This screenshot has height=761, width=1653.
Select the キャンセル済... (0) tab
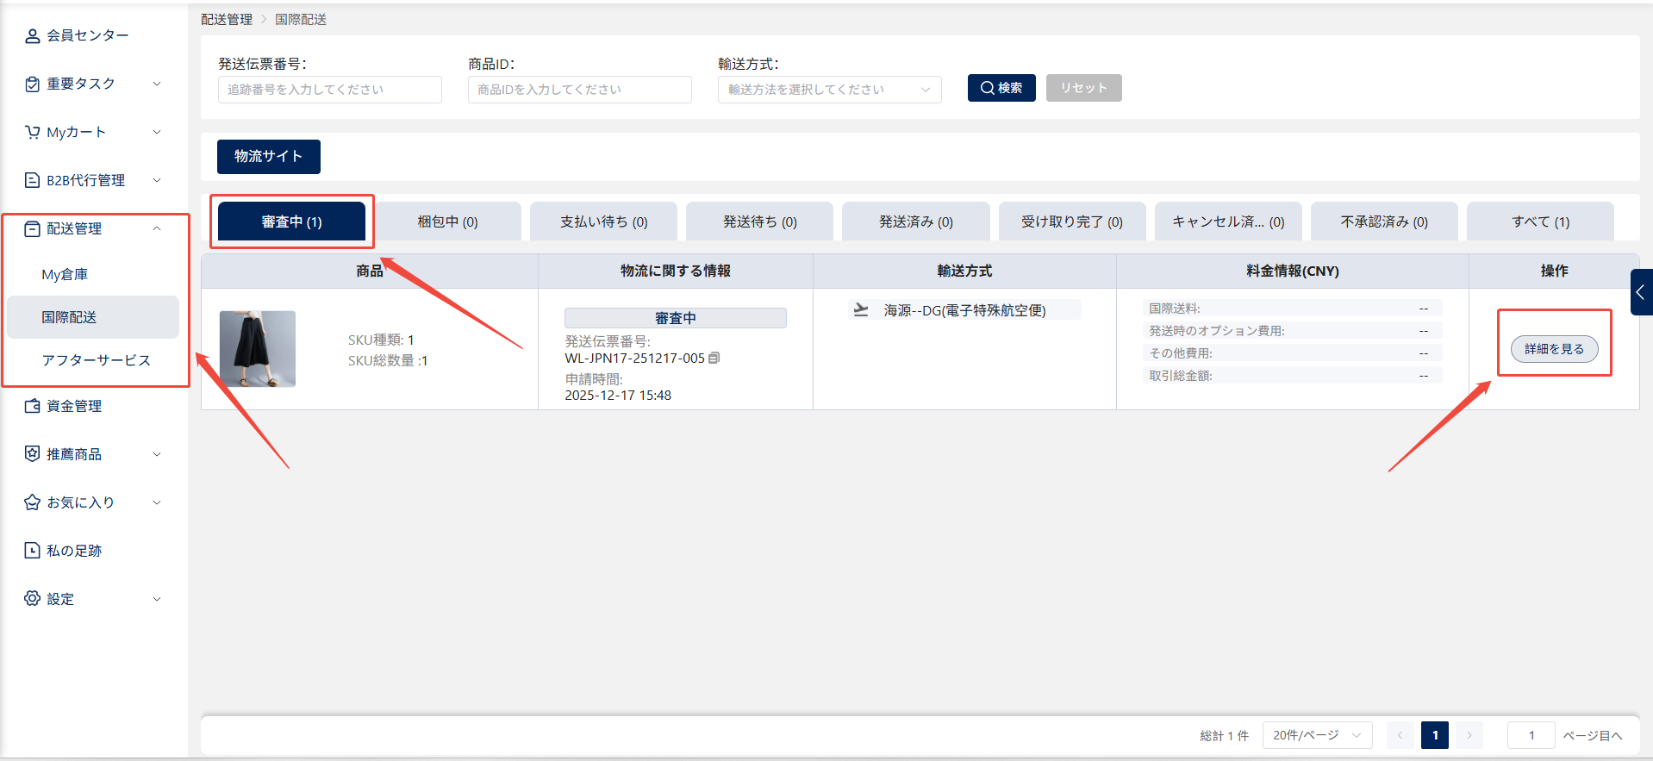1228,221
